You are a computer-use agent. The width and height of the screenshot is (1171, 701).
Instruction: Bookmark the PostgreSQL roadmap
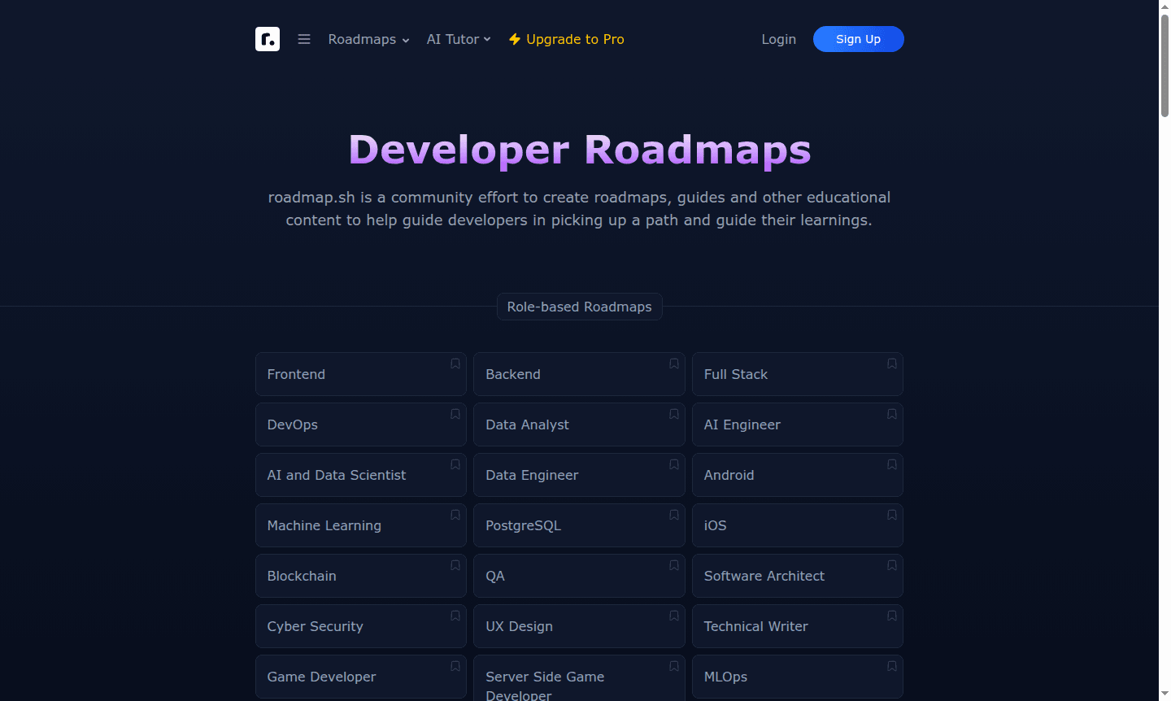[x=673, y=515]
